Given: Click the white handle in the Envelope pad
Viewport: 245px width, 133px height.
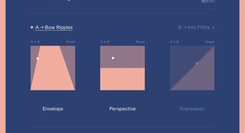Looking at the screenshot, I should coord(38,59).
